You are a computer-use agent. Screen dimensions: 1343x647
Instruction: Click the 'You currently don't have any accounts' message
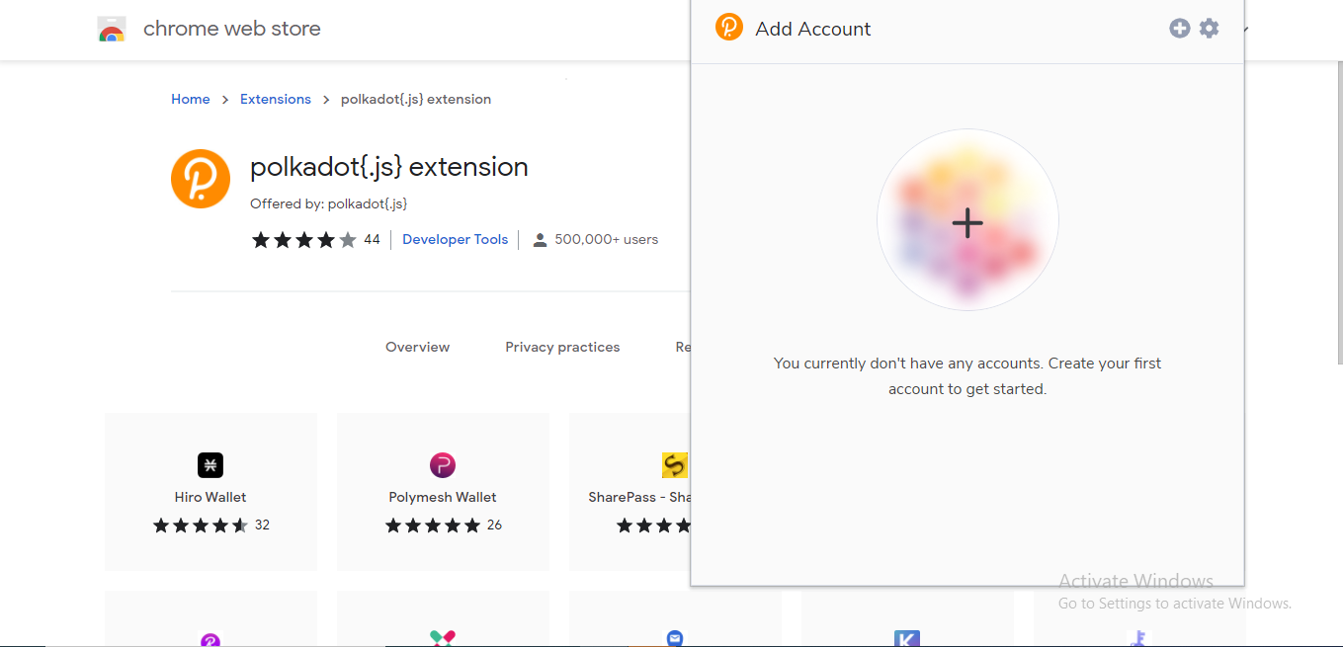point(967,376)
